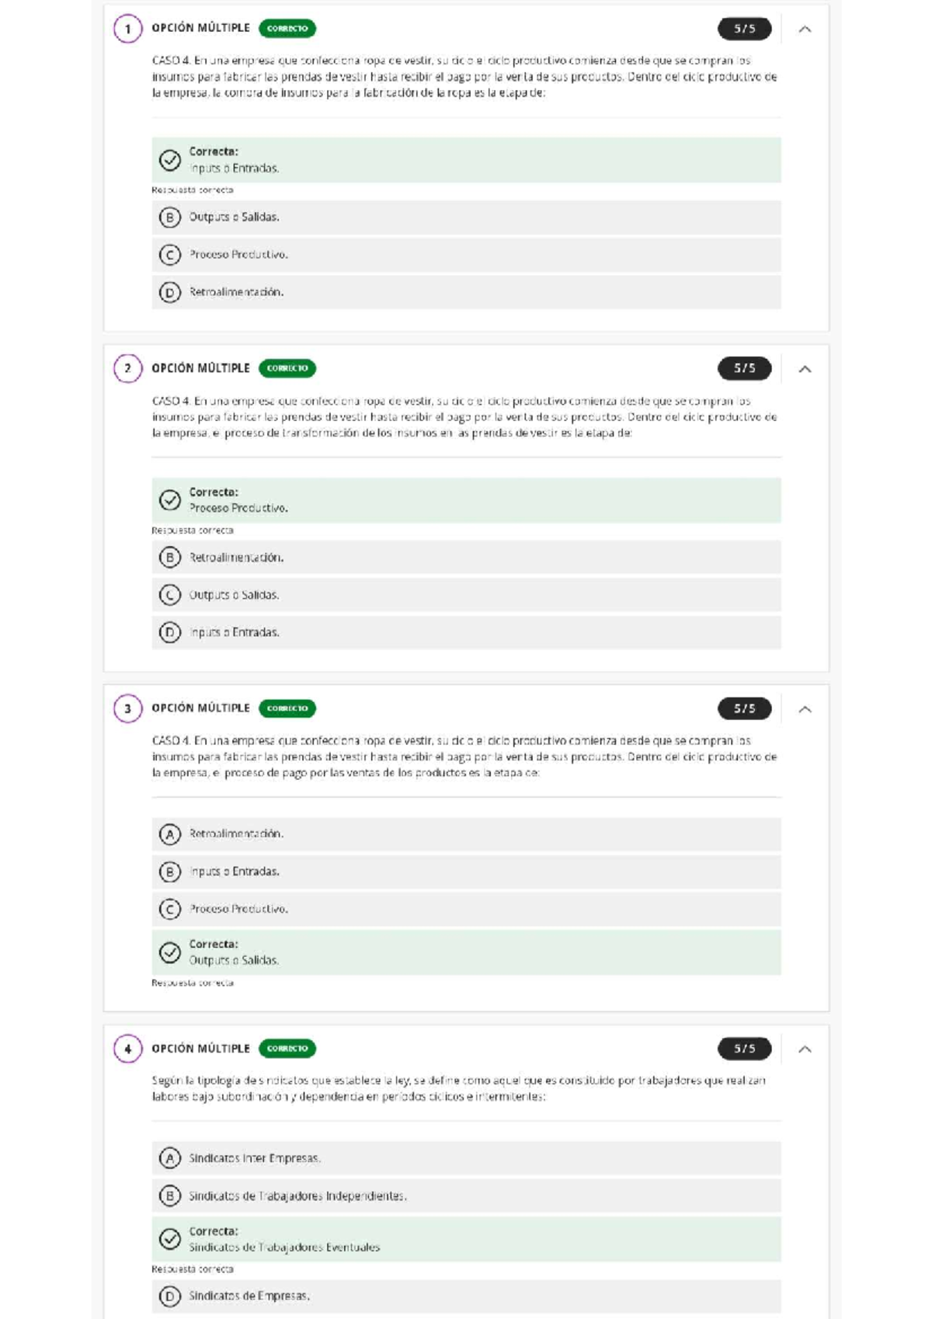Image resolution: width=932 pixels, height=1319 pixels.
Task: Click option B 'Sindicatos de Trabajadores Independientes' row
Action: click(x=466, y=1196)
